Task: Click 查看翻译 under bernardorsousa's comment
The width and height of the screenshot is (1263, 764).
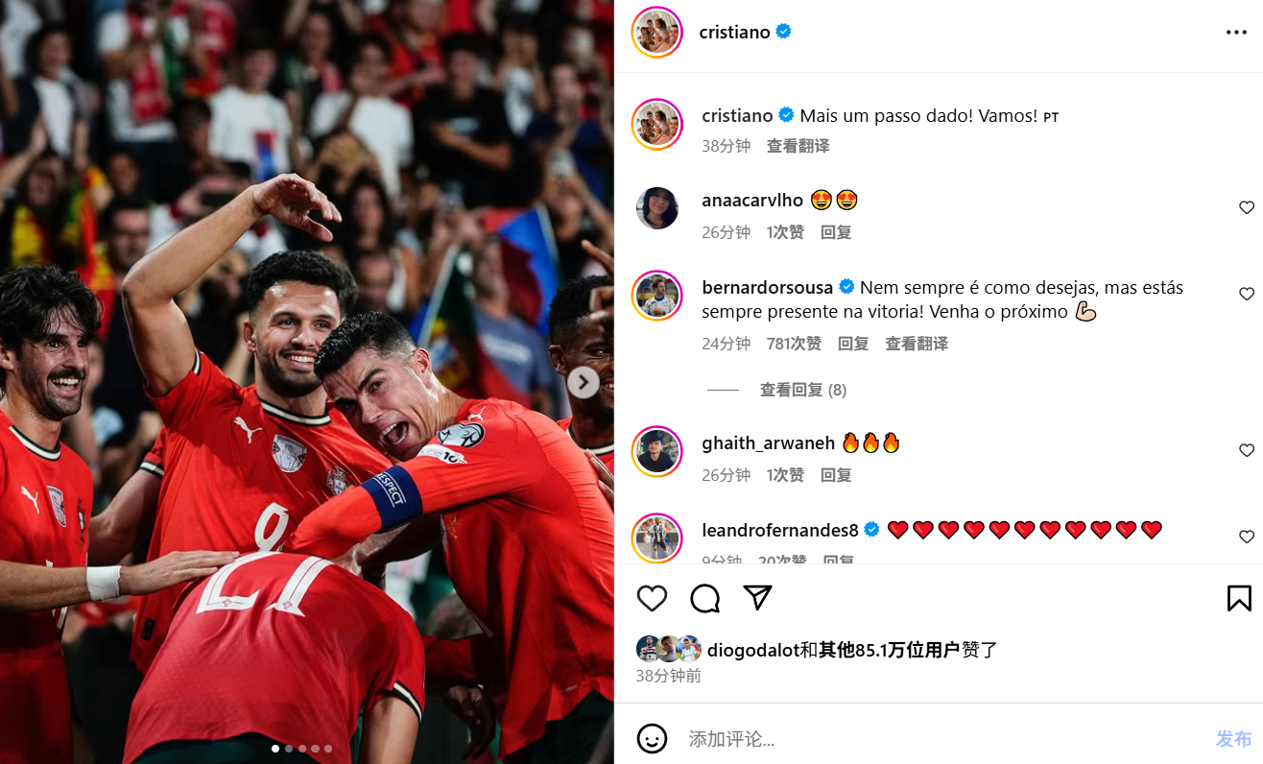Action: tap(917, 344)
